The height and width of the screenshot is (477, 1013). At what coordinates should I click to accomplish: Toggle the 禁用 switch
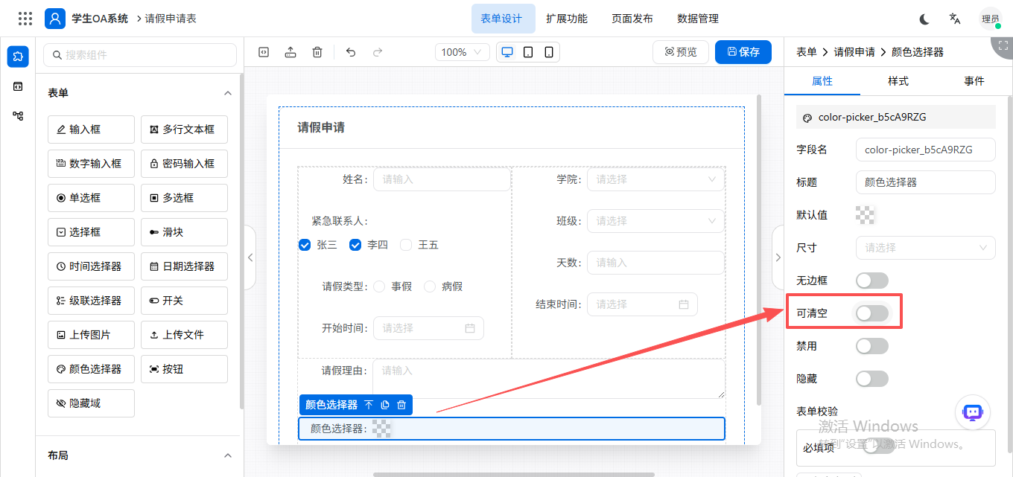[x=872, y=346]
